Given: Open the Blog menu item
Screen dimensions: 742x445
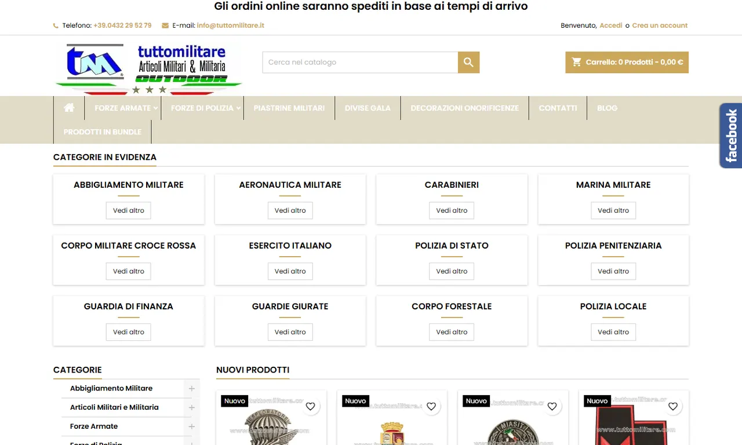Looking at the screenshot, I should (607, 108).
